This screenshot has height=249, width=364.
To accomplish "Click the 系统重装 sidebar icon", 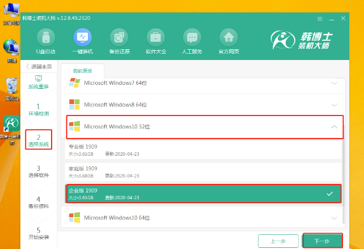I will point(39,79).
